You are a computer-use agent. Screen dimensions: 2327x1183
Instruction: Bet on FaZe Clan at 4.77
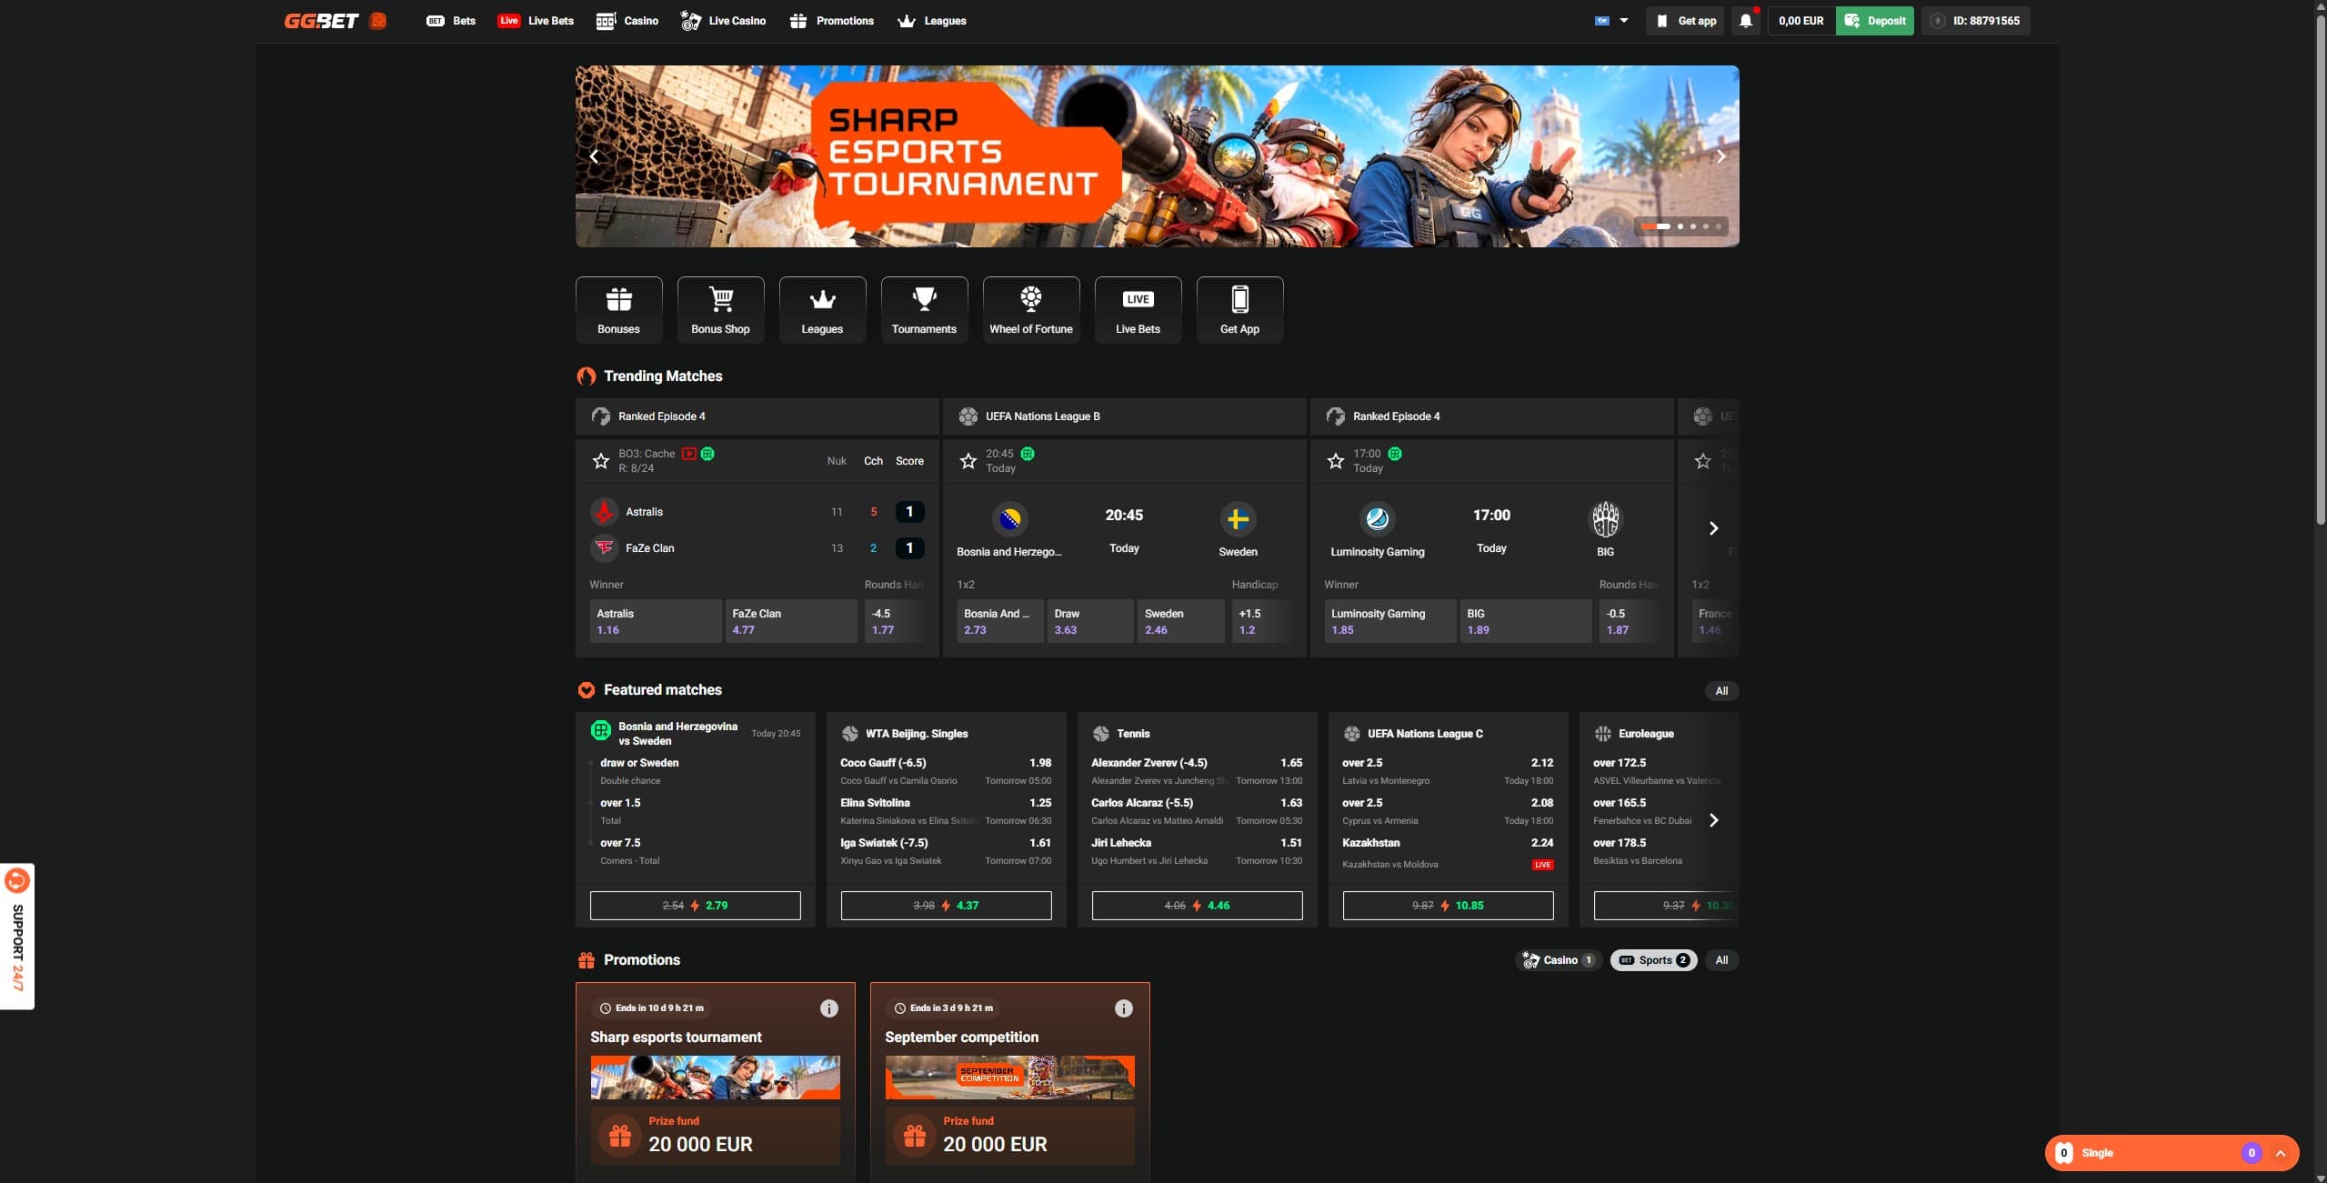tap(790, 621)
